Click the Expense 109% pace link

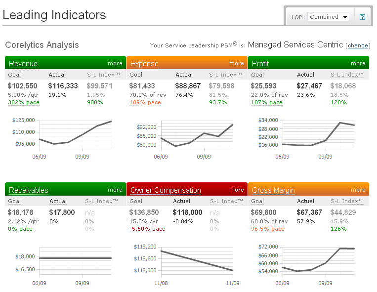(145, 103)
